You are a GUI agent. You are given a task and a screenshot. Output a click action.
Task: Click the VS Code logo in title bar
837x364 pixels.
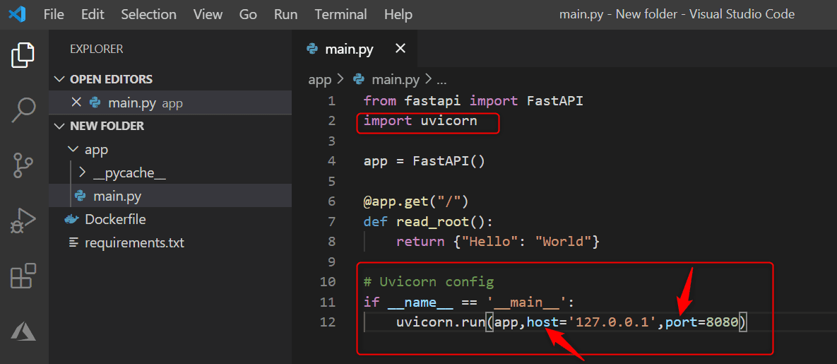[18, 14]
